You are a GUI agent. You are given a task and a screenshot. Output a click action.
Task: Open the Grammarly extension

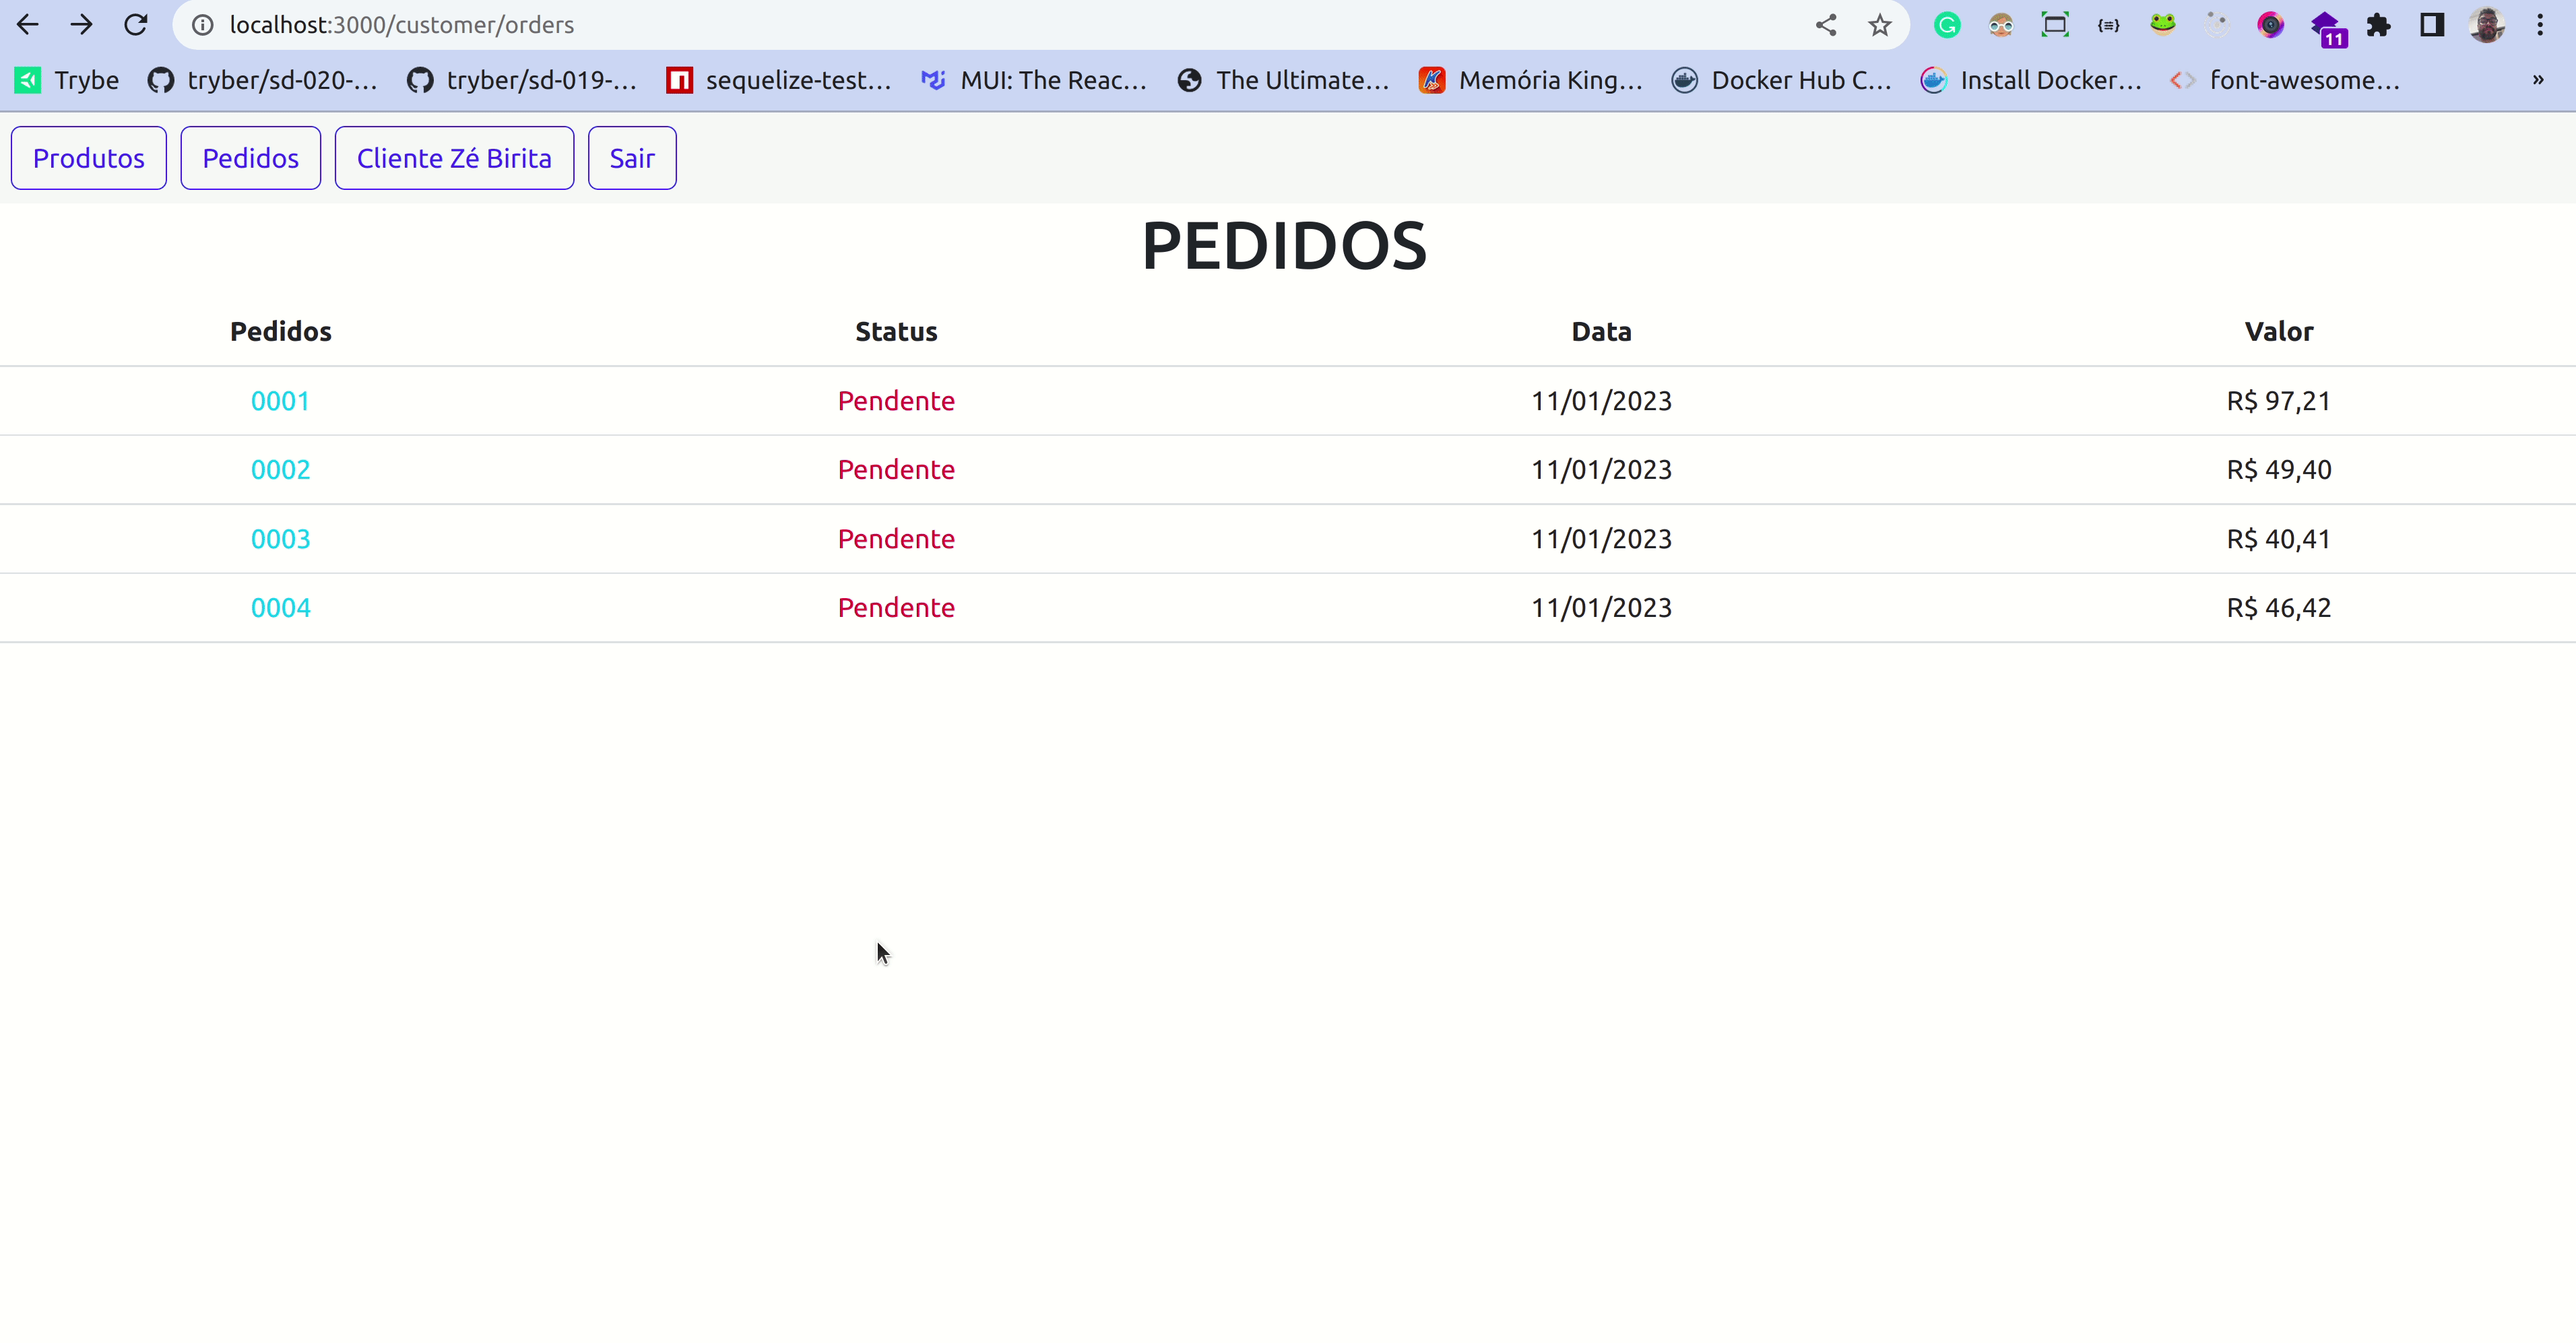[x=1947, y=24]
